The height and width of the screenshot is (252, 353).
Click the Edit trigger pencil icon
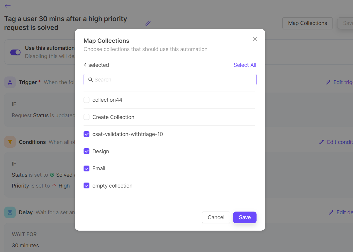(328, 82)
